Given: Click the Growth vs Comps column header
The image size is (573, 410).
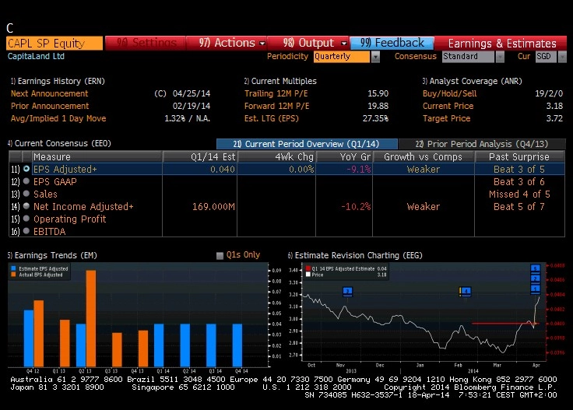Looking at the screenshot, I should tap(424, 156).
